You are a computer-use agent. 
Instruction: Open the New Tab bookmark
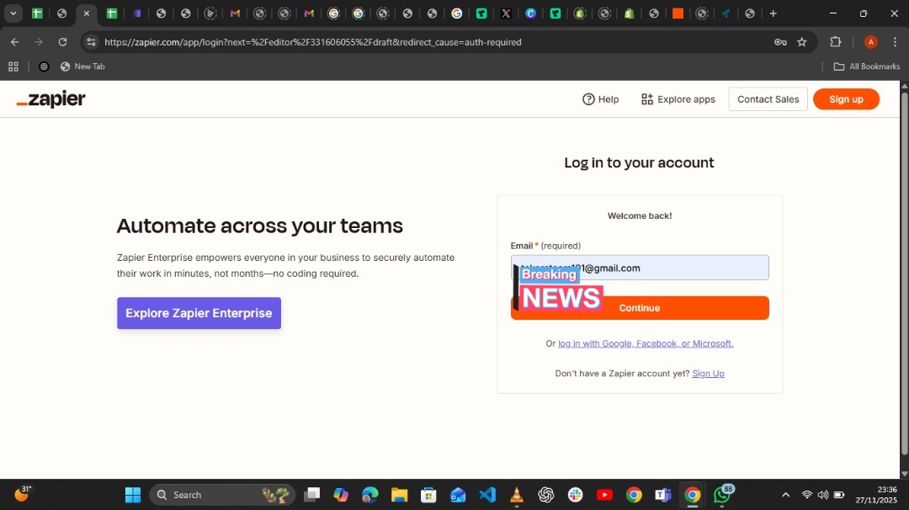(82, 66)
